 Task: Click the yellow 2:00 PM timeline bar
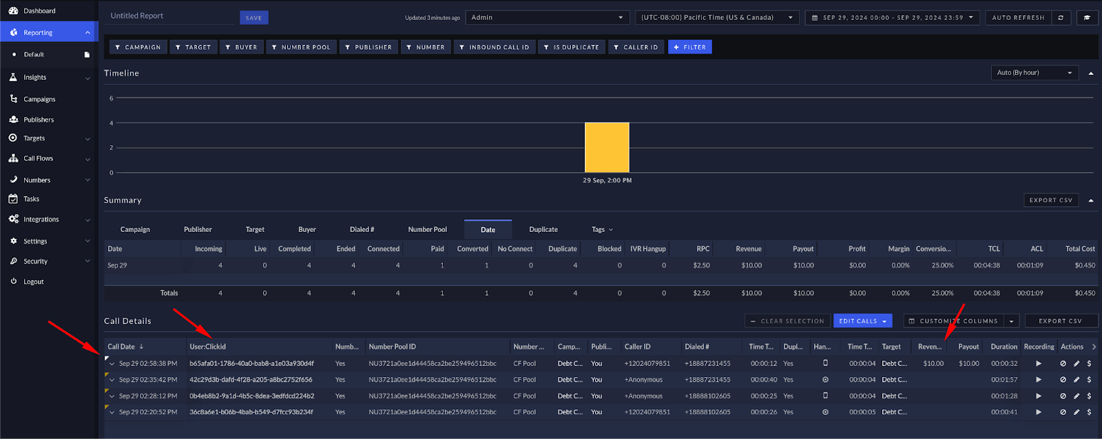tap(607, 147)
